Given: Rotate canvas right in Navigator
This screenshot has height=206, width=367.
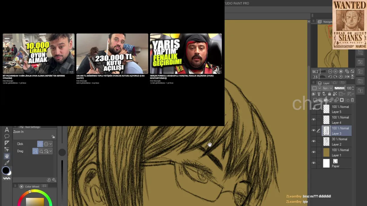Looking at the screenshot, I should 335,77.
